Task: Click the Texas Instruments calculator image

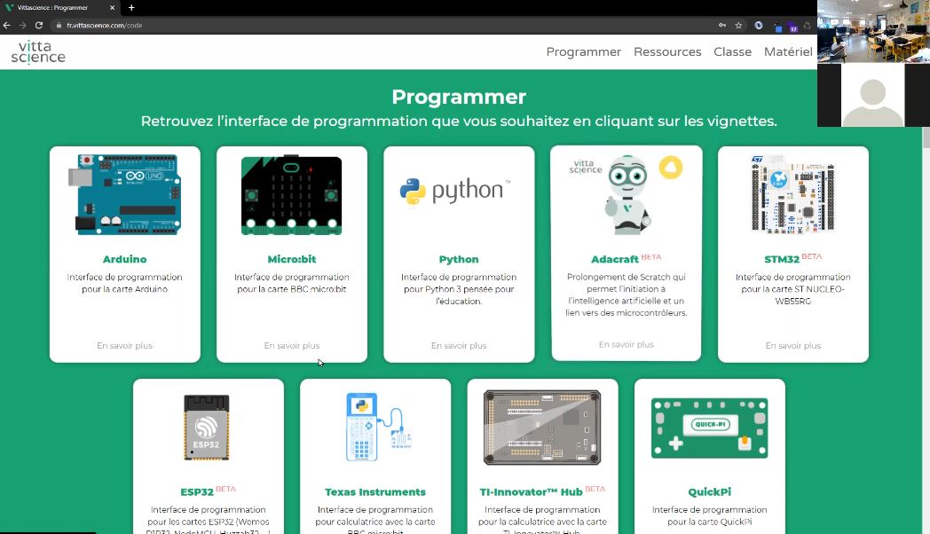Action: click(x=378, y=427)
